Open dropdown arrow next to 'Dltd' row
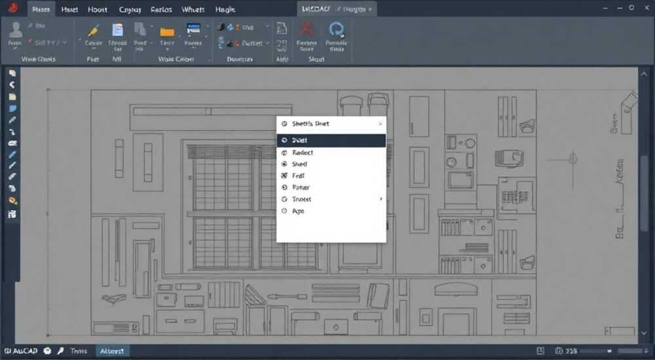Image resolution: width=655 pixels, height=360 pixels. point(267,27)
